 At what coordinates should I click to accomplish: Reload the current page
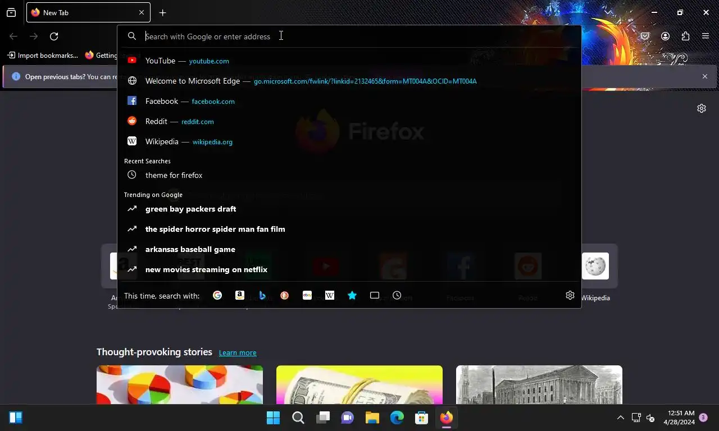(54, 36)
